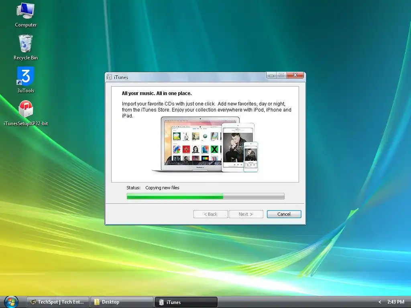Click the disabled maximize button in iTunes window

tap(281, 75)
